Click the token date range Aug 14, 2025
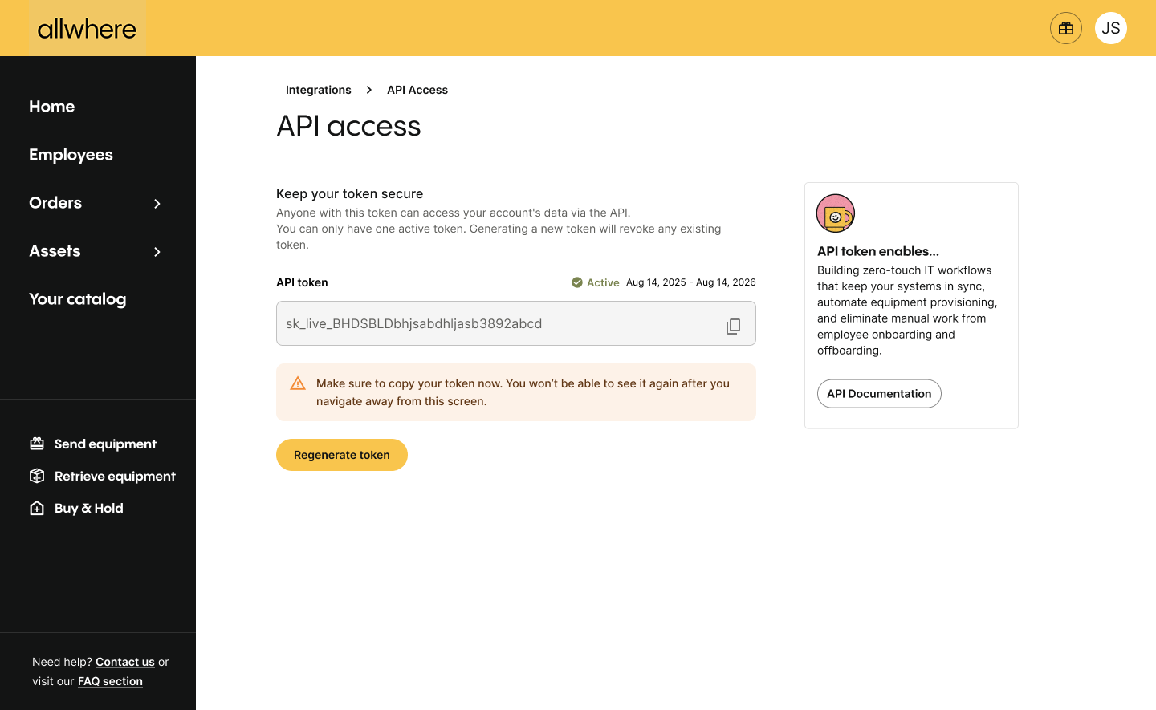The image size is (1156, 710). (x=691, y=282)
